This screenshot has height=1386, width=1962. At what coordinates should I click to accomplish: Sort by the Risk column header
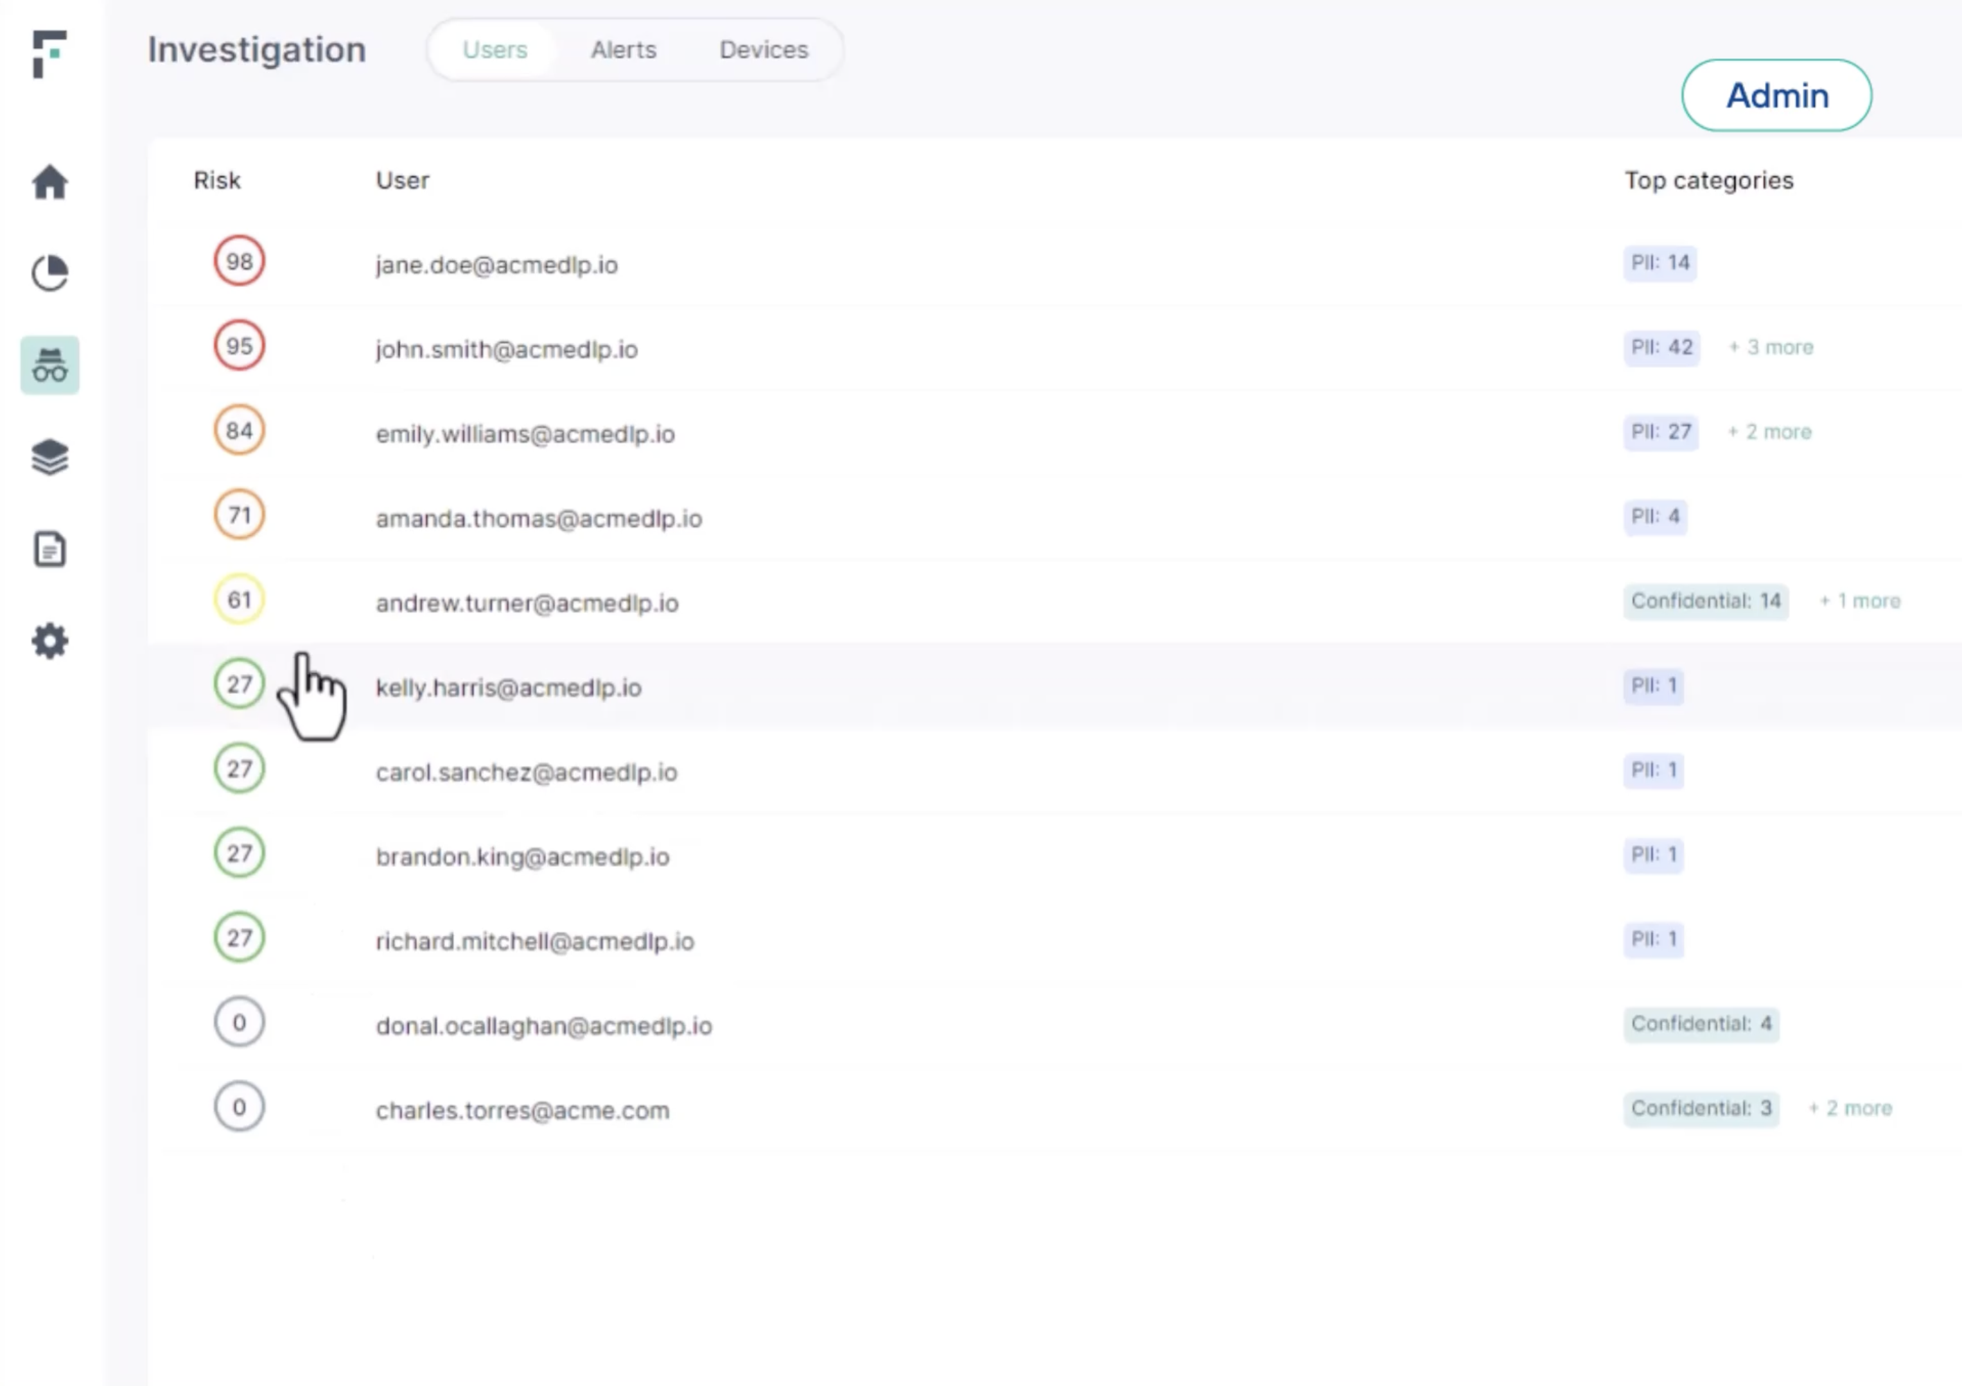coord(217,181)
